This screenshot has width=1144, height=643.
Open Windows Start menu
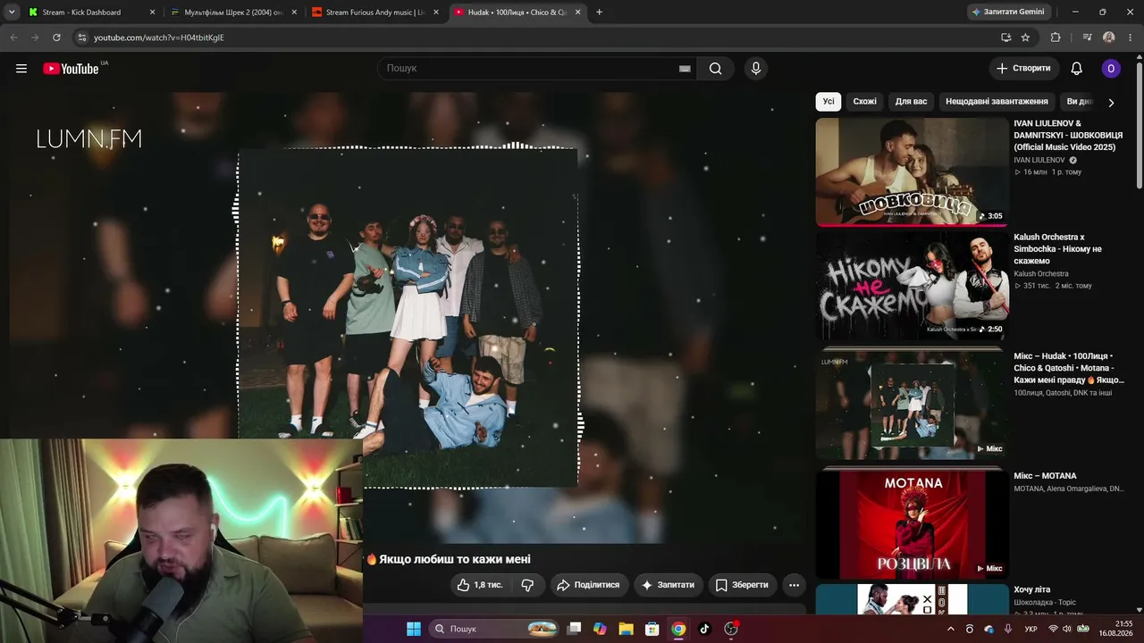pyautogui.click(x=414, y=629)
